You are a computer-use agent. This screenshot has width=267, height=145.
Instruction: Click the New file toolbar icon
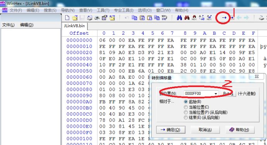[67, 18]
